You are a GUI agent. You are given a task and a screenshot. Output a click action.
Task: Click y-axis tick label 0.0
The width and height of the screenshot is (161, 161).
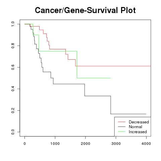point(13,132)
